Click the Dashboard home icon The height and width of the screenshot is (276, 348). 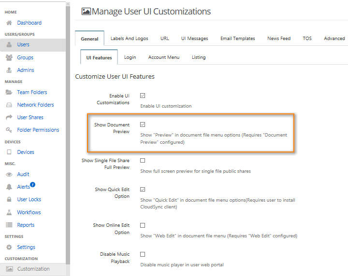(x=9, y=23)
